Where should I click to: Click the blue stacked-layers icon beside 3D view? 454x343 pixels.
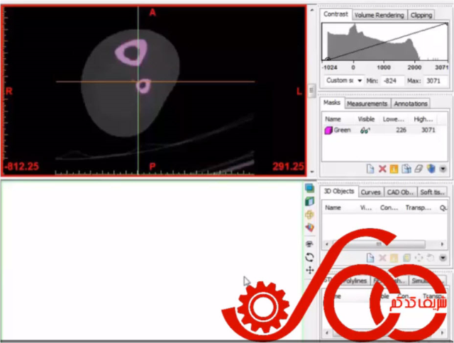(x=309, y=189)
